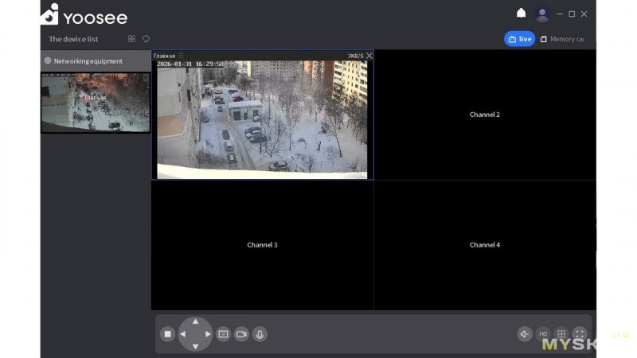The height and width of the screenshot is (358, 637).
Task: Toggle HD video quality
Action: [543, 334]
